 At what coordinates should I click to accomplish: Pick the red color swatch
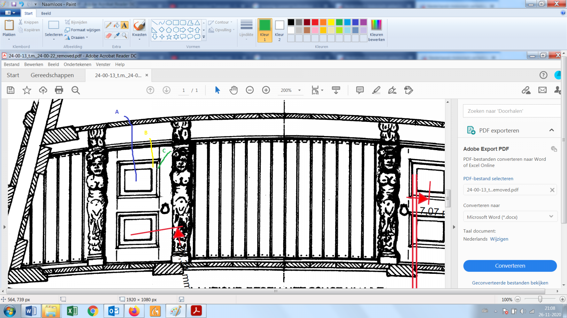point(315,22)
